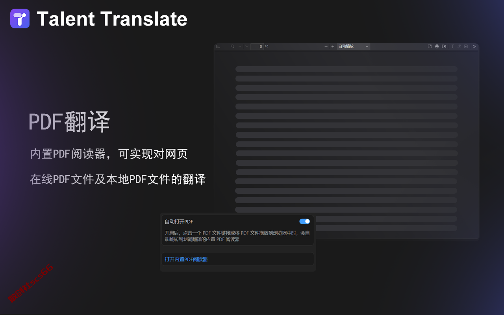Select the add image tool icon
The width and height of the screenshot is (504, 315).
point(466,46)
